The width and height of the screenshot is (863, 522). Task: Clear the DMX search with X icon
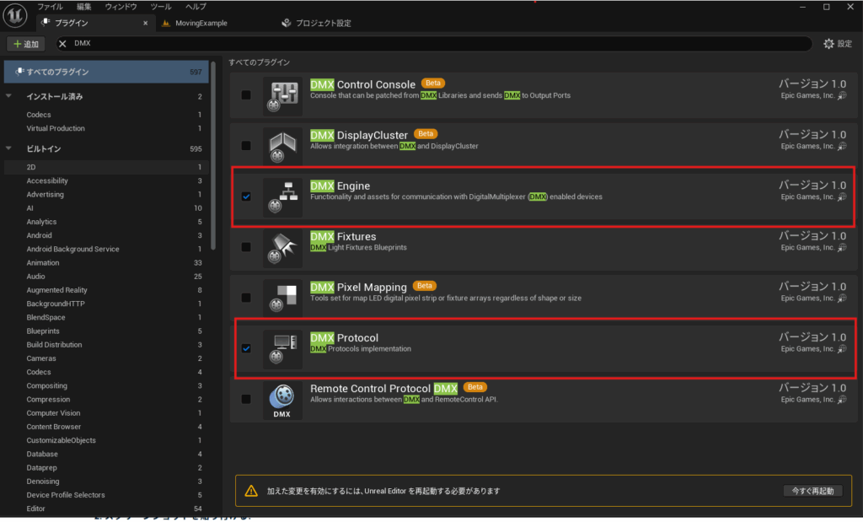[62, 44]
